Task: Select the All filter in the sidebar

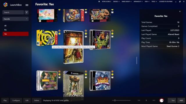Action: point(15,26)
